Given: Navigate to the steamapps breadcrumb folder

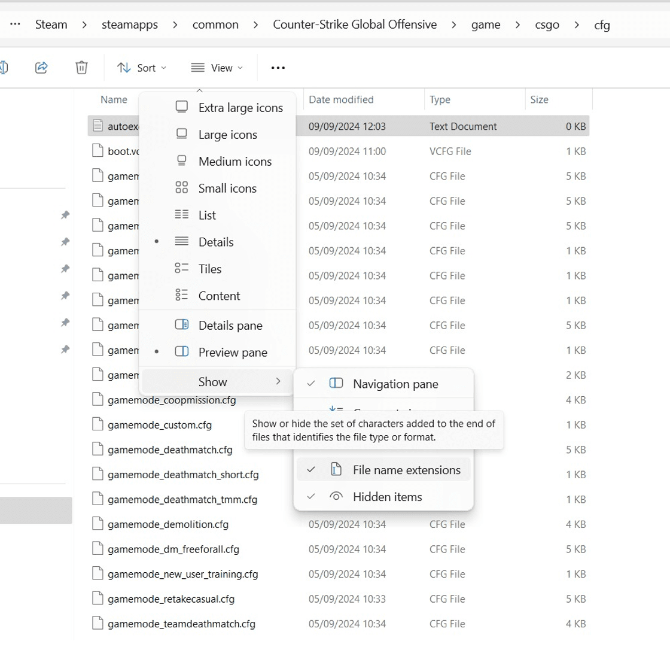Looking at the screenshot, I should point(130,25).
